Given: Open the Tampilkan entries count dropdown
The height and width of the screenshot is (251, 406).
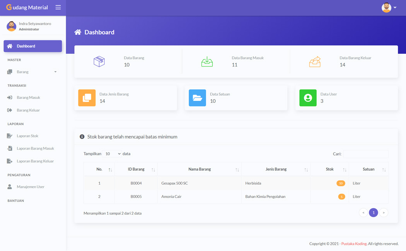Looking at the screenshot, I should click(x=112, y=154).
